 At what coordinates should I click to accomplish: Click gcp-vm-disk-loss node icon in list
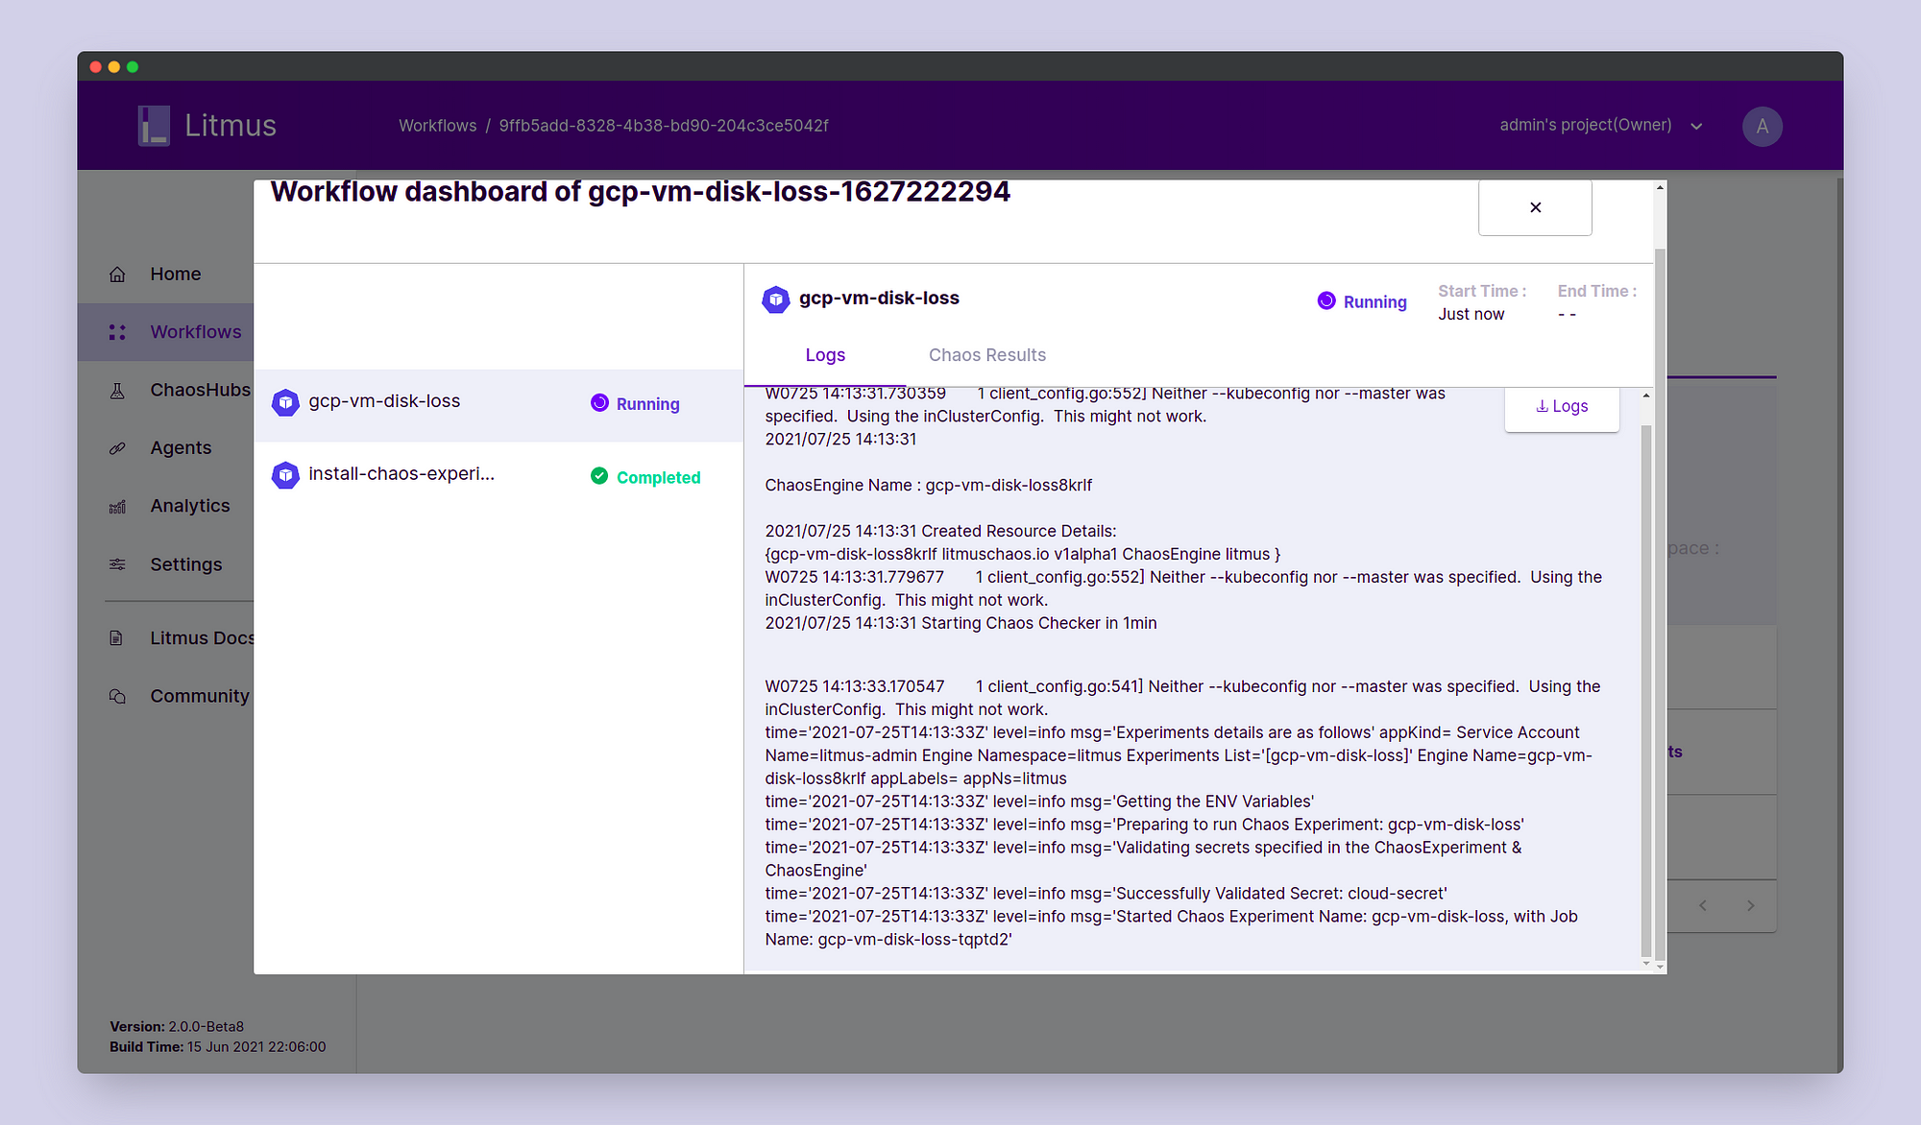coord(285,402)
